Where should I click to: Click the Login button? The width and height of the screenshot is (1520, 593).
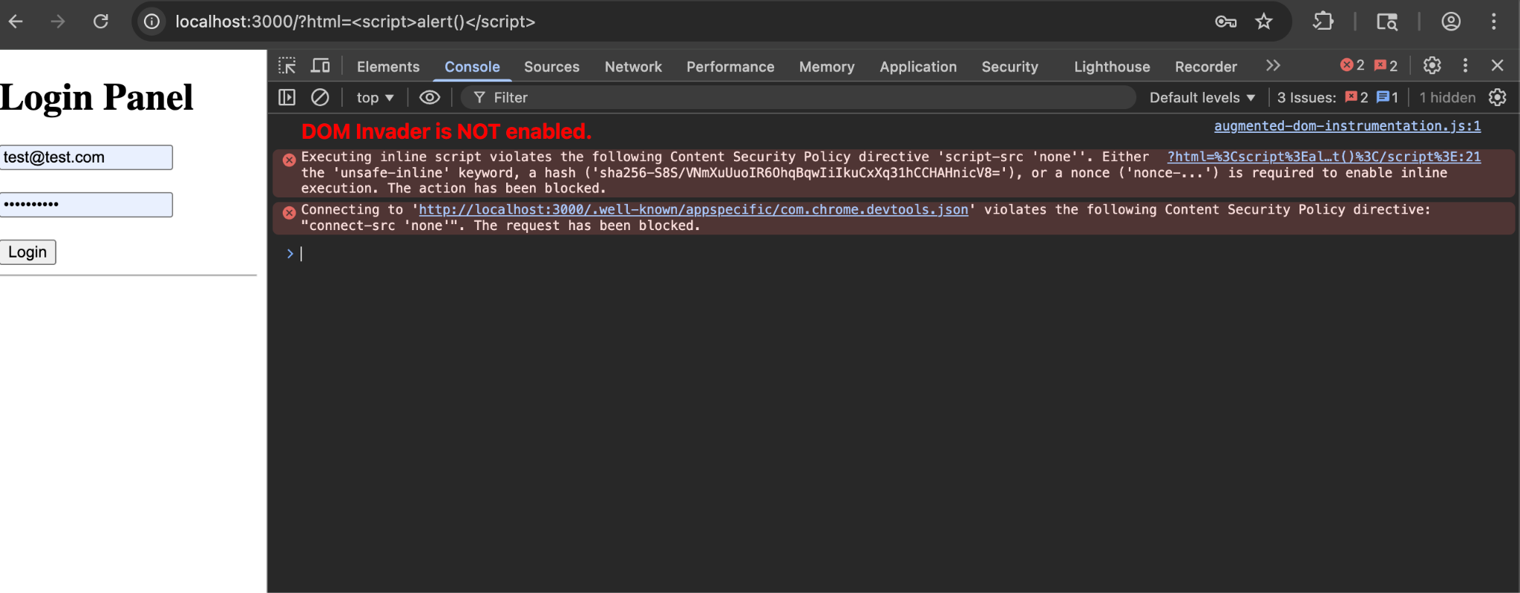pos(27,252)
